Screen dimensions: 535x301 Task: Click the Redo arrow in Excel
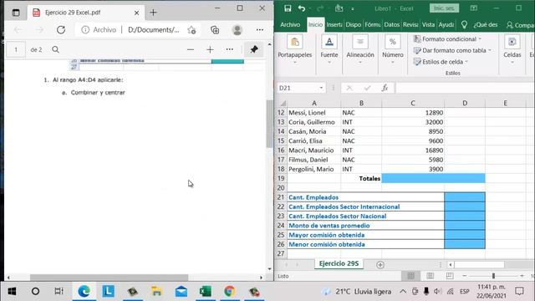point(320,8)
